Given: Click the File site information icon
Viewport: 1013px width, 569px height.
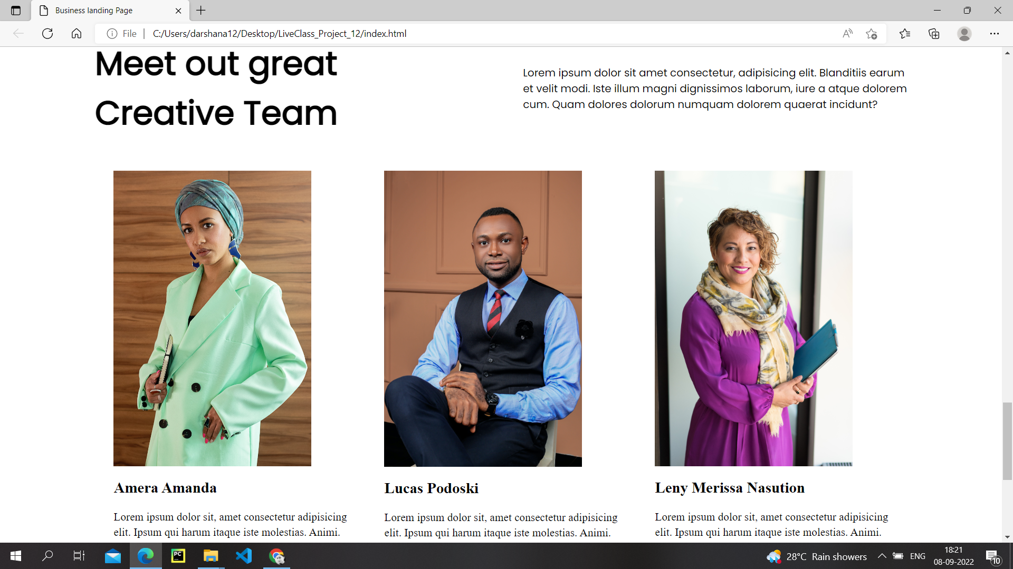Looking at the screenshot, I should pyautogui.click(x=112, y=34).
